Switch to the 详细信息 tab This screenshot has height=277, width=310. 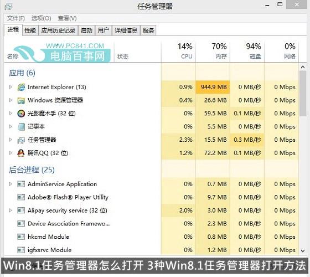point(126,30)
